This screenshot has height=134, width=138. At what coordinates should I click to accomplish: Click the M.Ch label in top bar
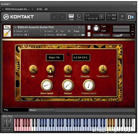[x=39, y=9]
